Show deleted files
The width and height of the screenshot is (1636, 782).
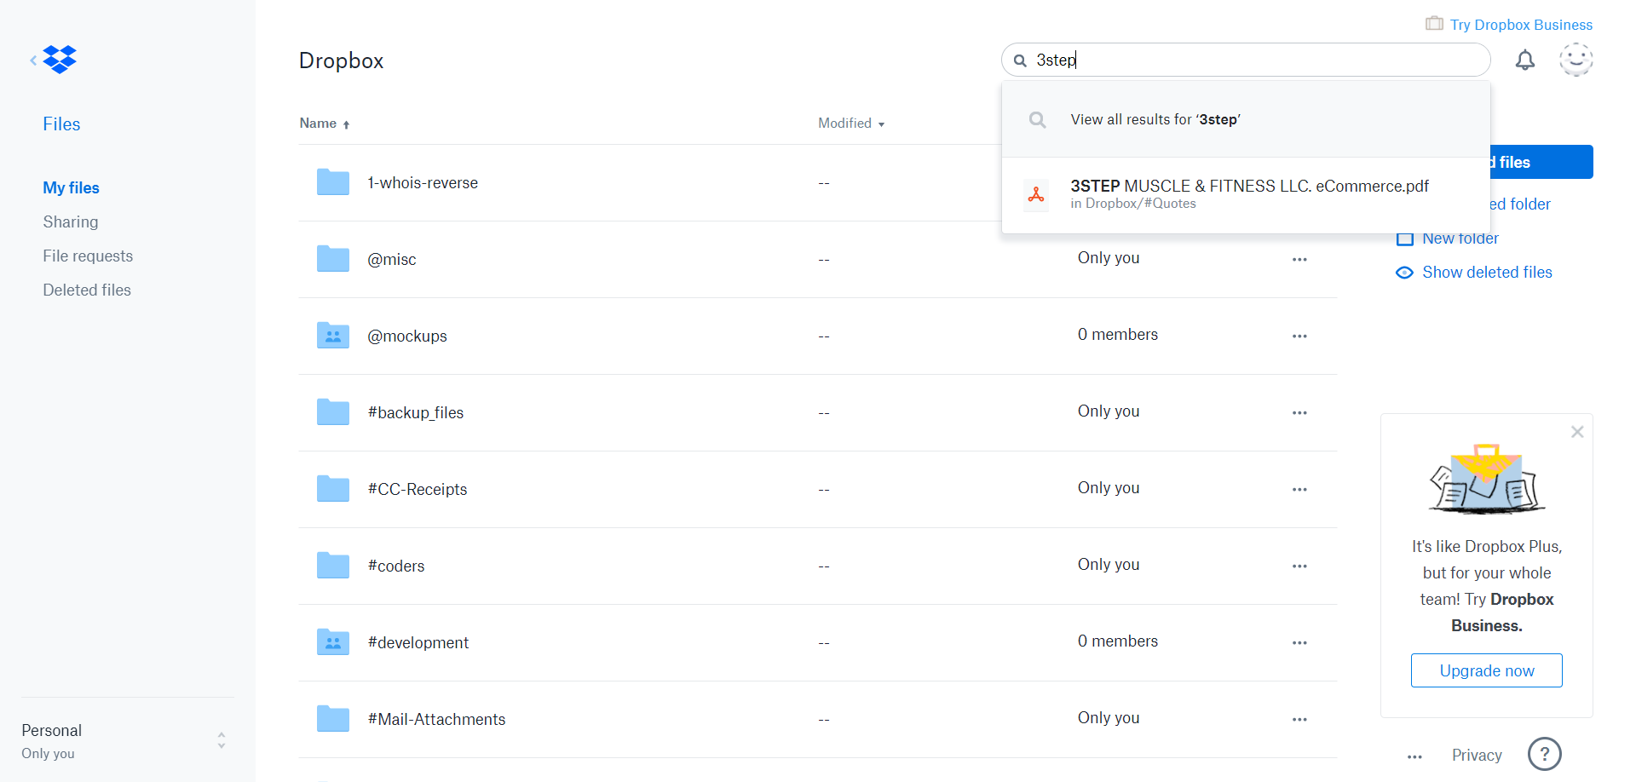1486,273
